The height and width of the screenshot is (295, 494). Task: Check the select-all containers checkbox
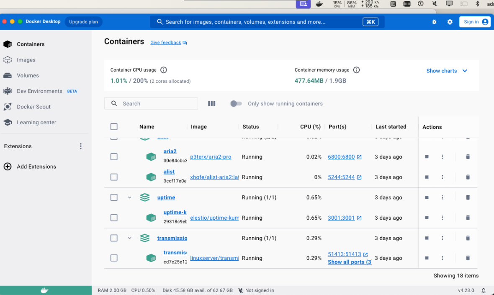[114, 126]
